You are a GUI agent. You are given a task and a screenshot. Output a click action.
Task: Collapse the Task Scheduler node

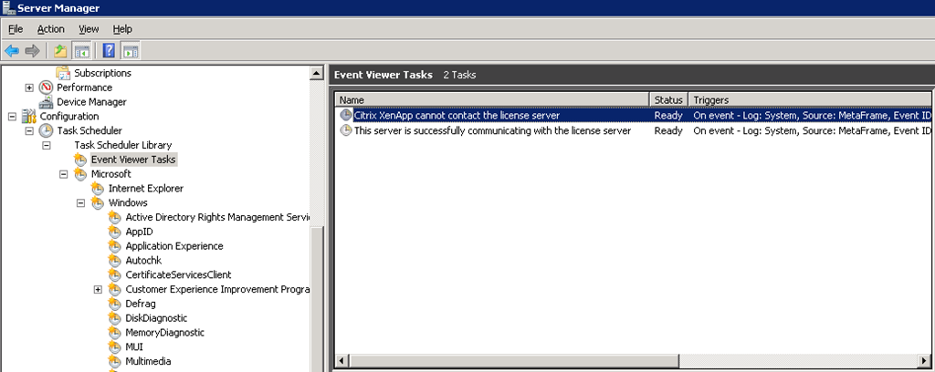click(x=29, y=130)
